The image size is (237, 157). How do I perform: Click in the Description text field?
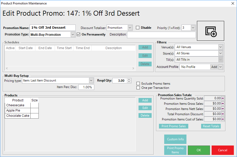coord(161,35)
